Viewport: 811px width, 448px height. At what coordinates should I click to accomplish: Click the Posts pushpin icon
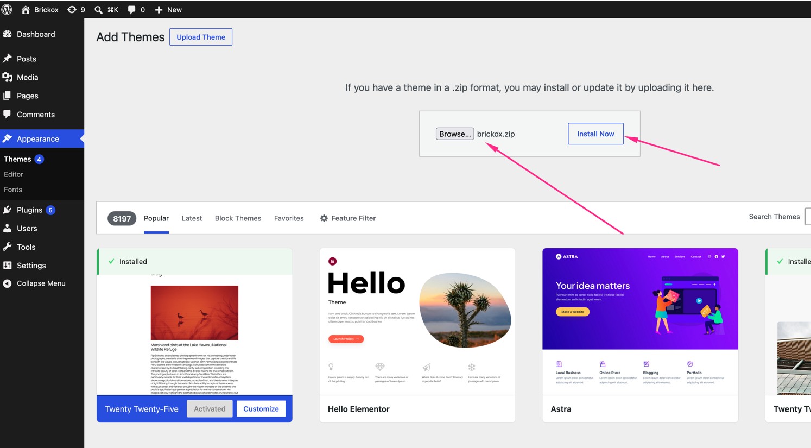tap(7, 59)
